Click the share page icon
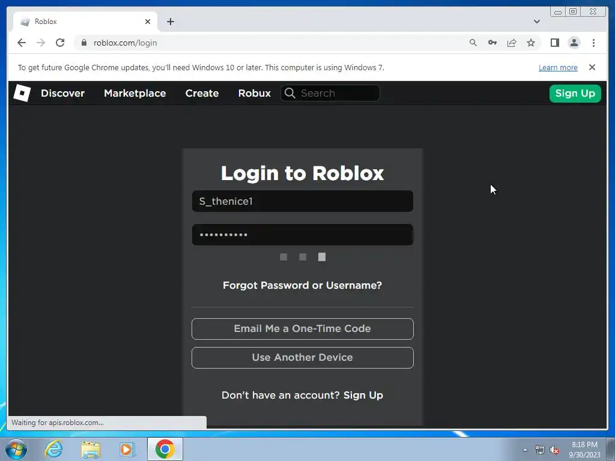This screenshot has width=615, height=461. tap(512, 43)
